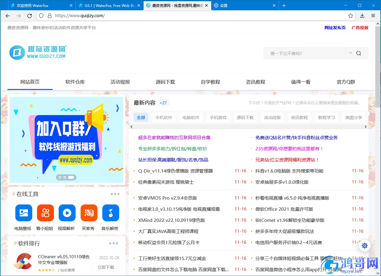Open the 软件仓库 nav item
This screenshot has width=381, height=276.
click(75, 82)
